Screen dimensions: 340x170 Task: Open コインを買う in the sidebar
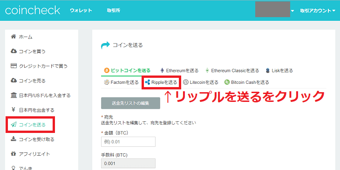32,51
